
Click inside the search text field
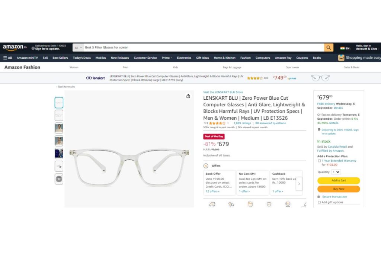click(204, 48)
